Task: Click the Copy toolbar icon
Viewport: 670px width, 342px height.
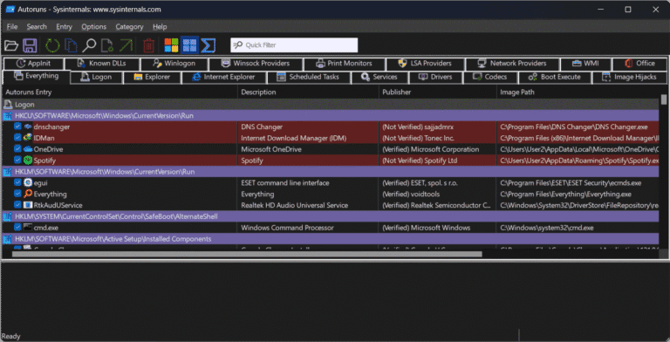Action: pos(71,45)
